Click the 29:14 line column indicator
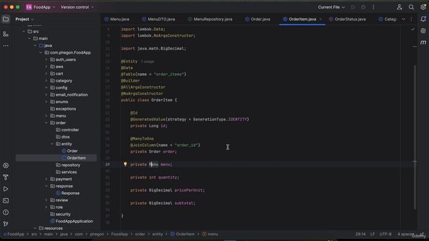 [361, 234]
